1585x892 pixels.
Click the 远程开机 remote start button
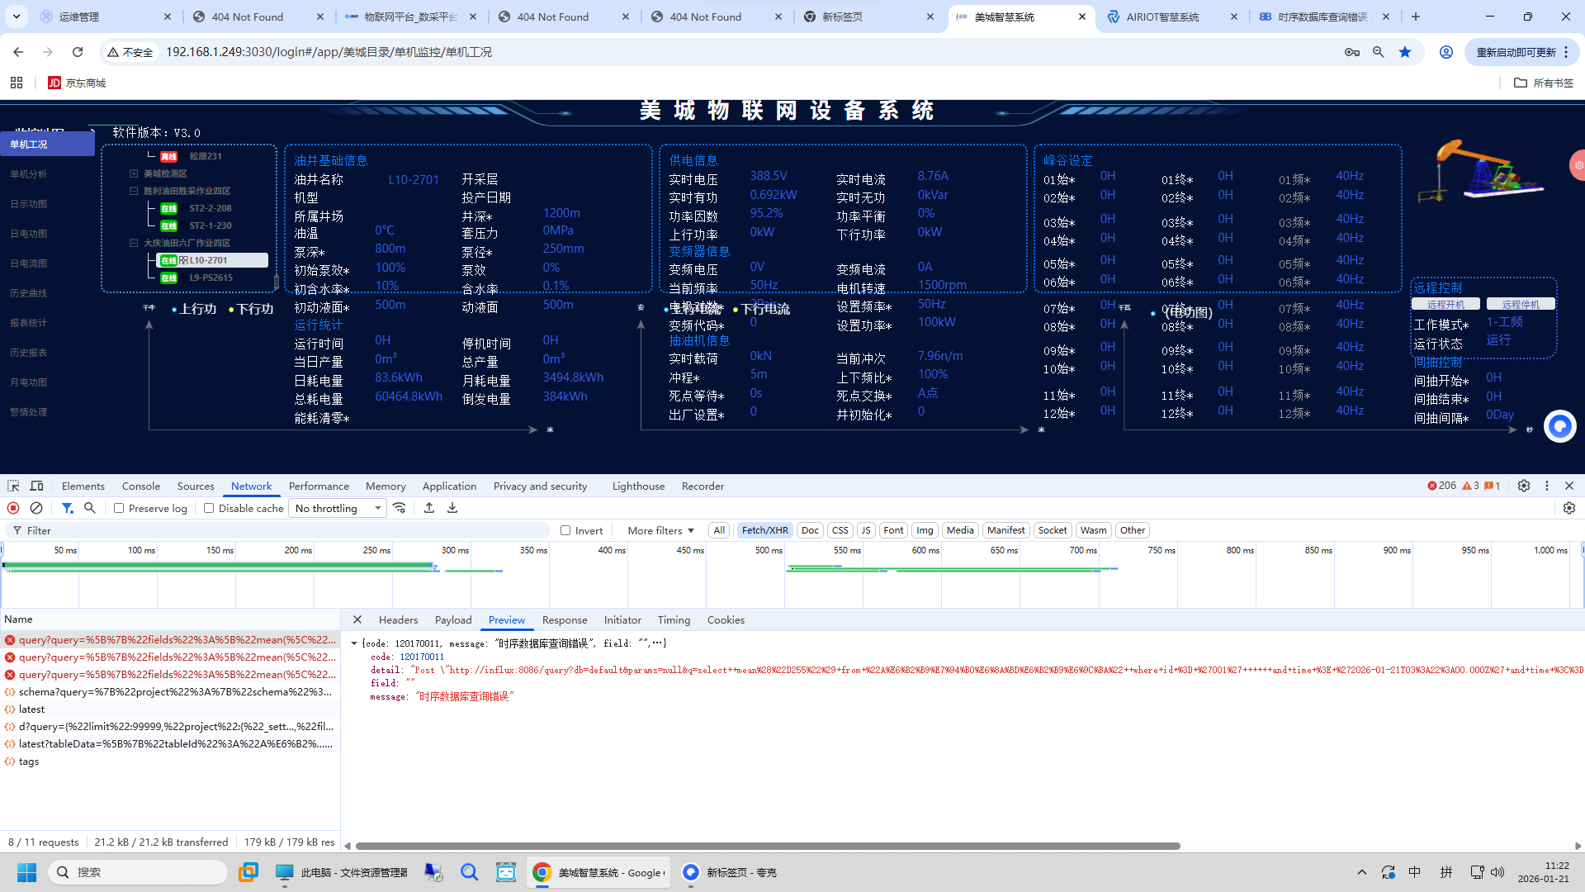click(1446, 303)
